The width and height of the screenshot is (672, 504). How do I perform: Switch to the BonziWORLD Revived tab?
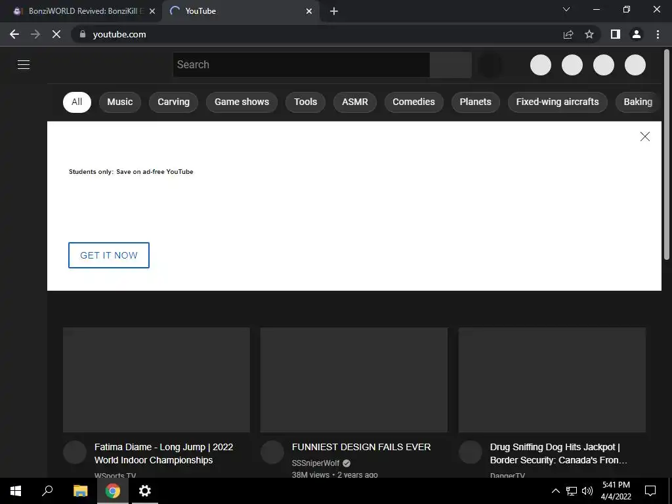point(81,11)
